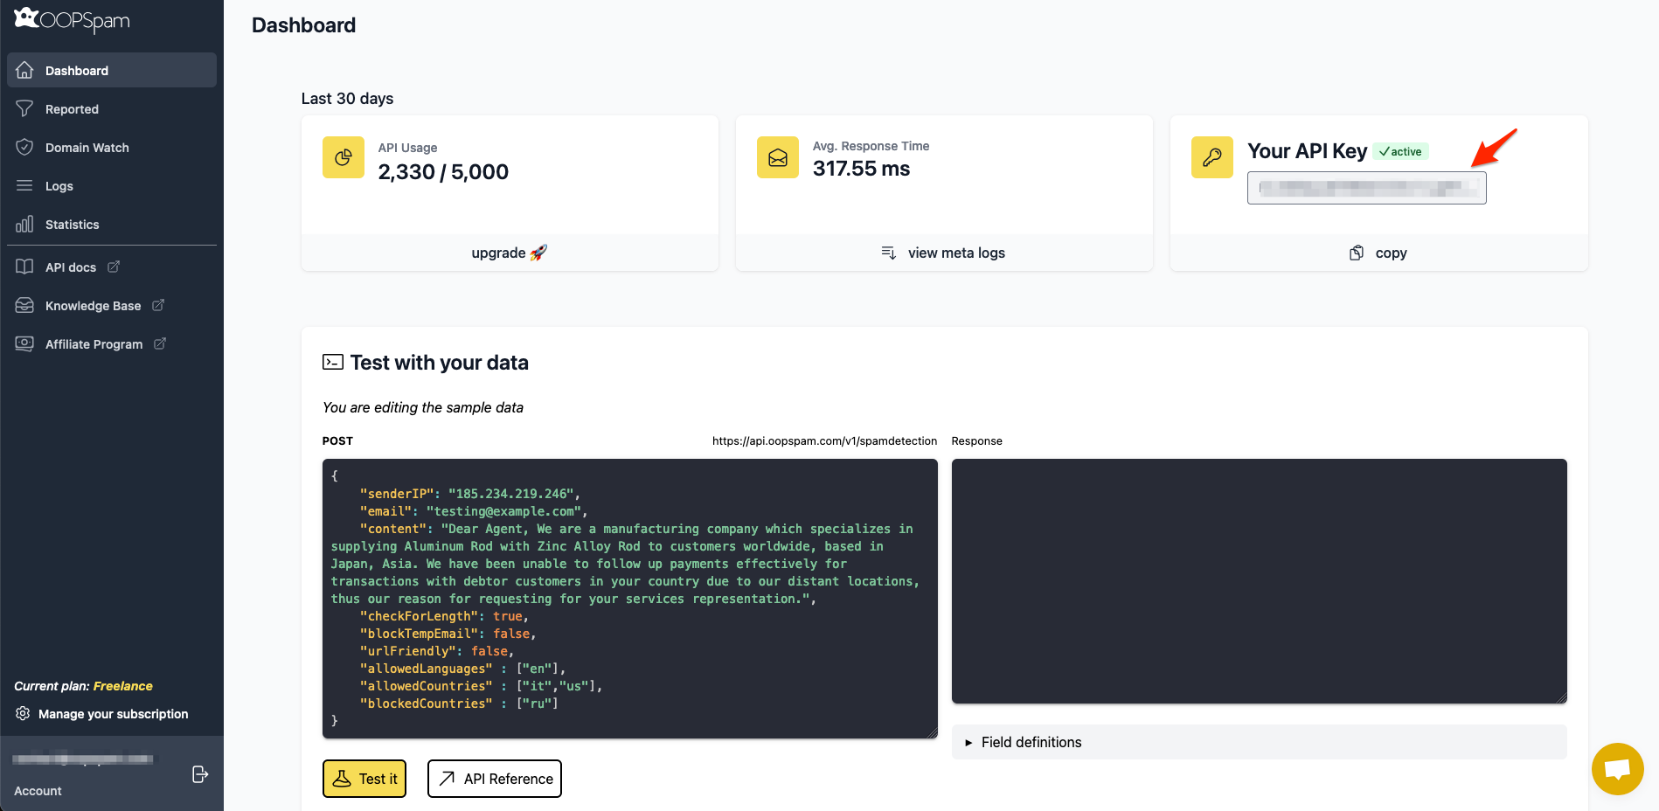The image size is (1659, 811).
Task: Click the logout icon
Action: pyautogui.click(x=200, y=774)
